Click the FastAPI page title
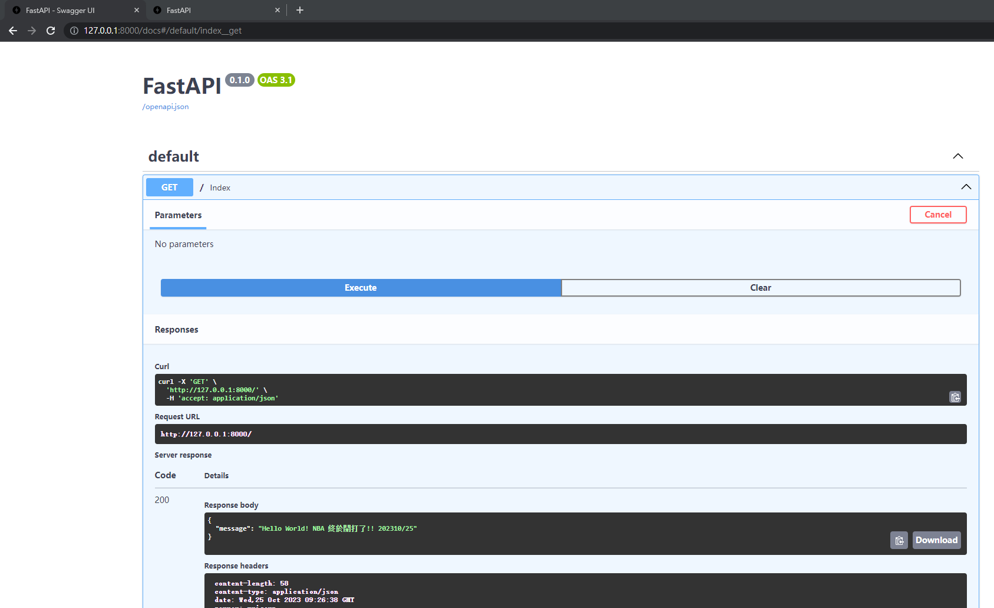 pyautogui.click(x=182, y=86)
